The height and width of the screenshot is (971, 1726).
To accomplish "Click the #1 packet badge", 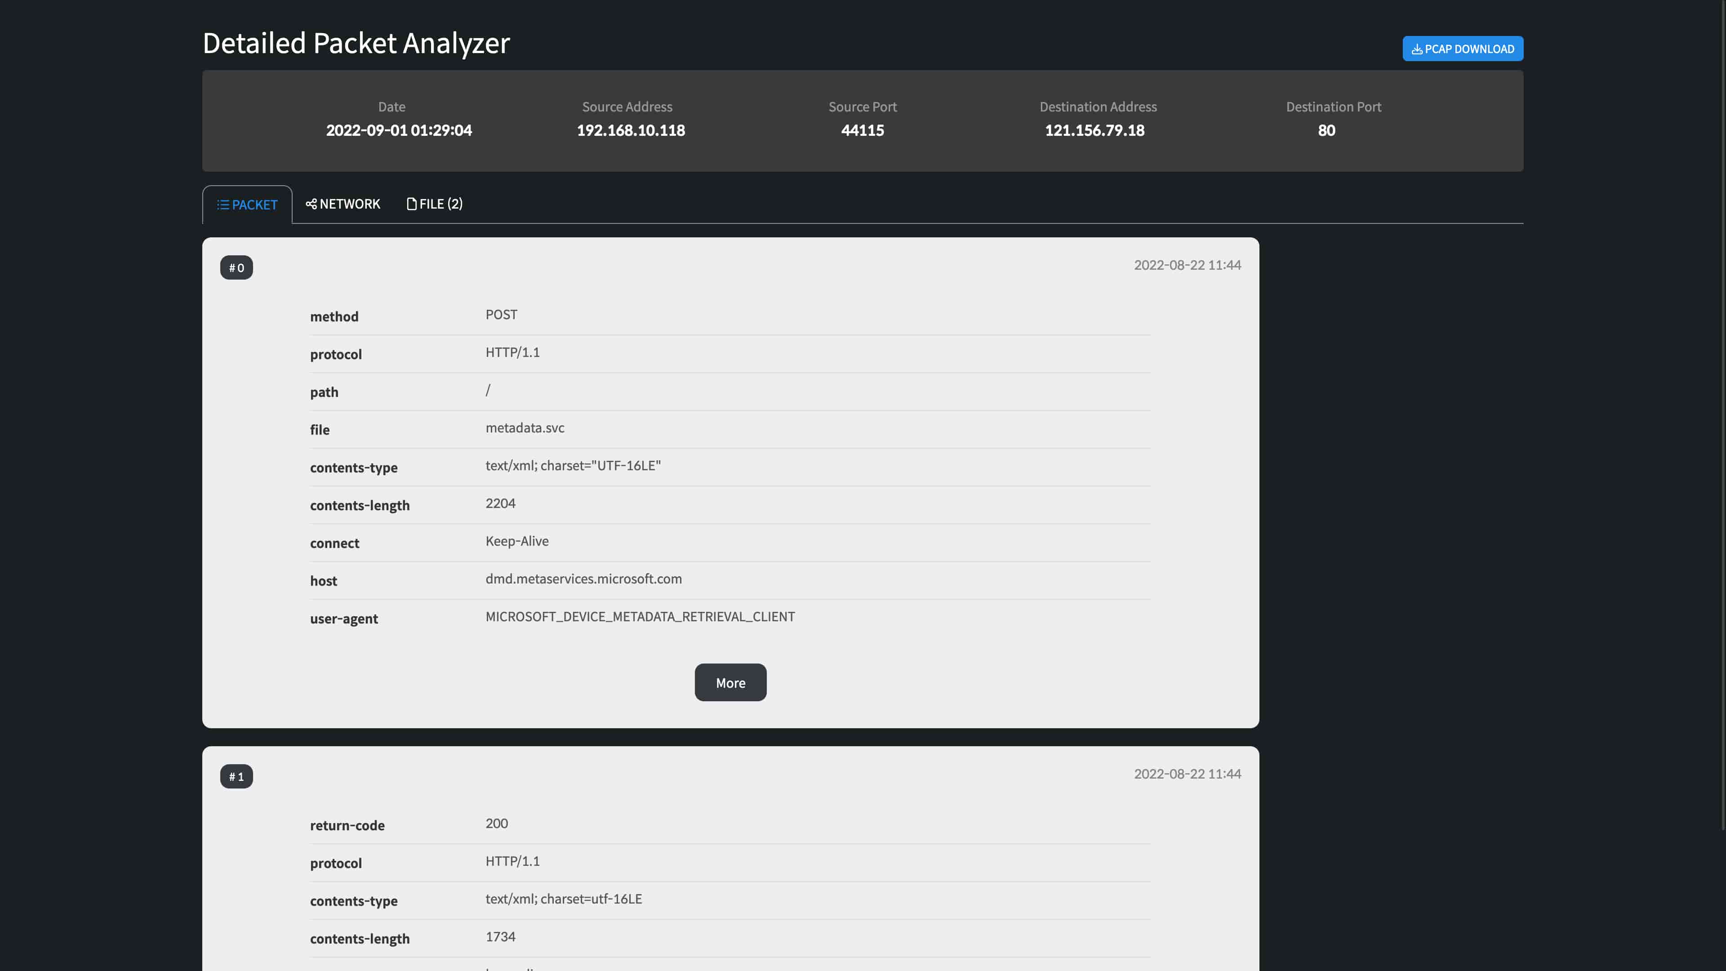I will [x=236, y=776].
